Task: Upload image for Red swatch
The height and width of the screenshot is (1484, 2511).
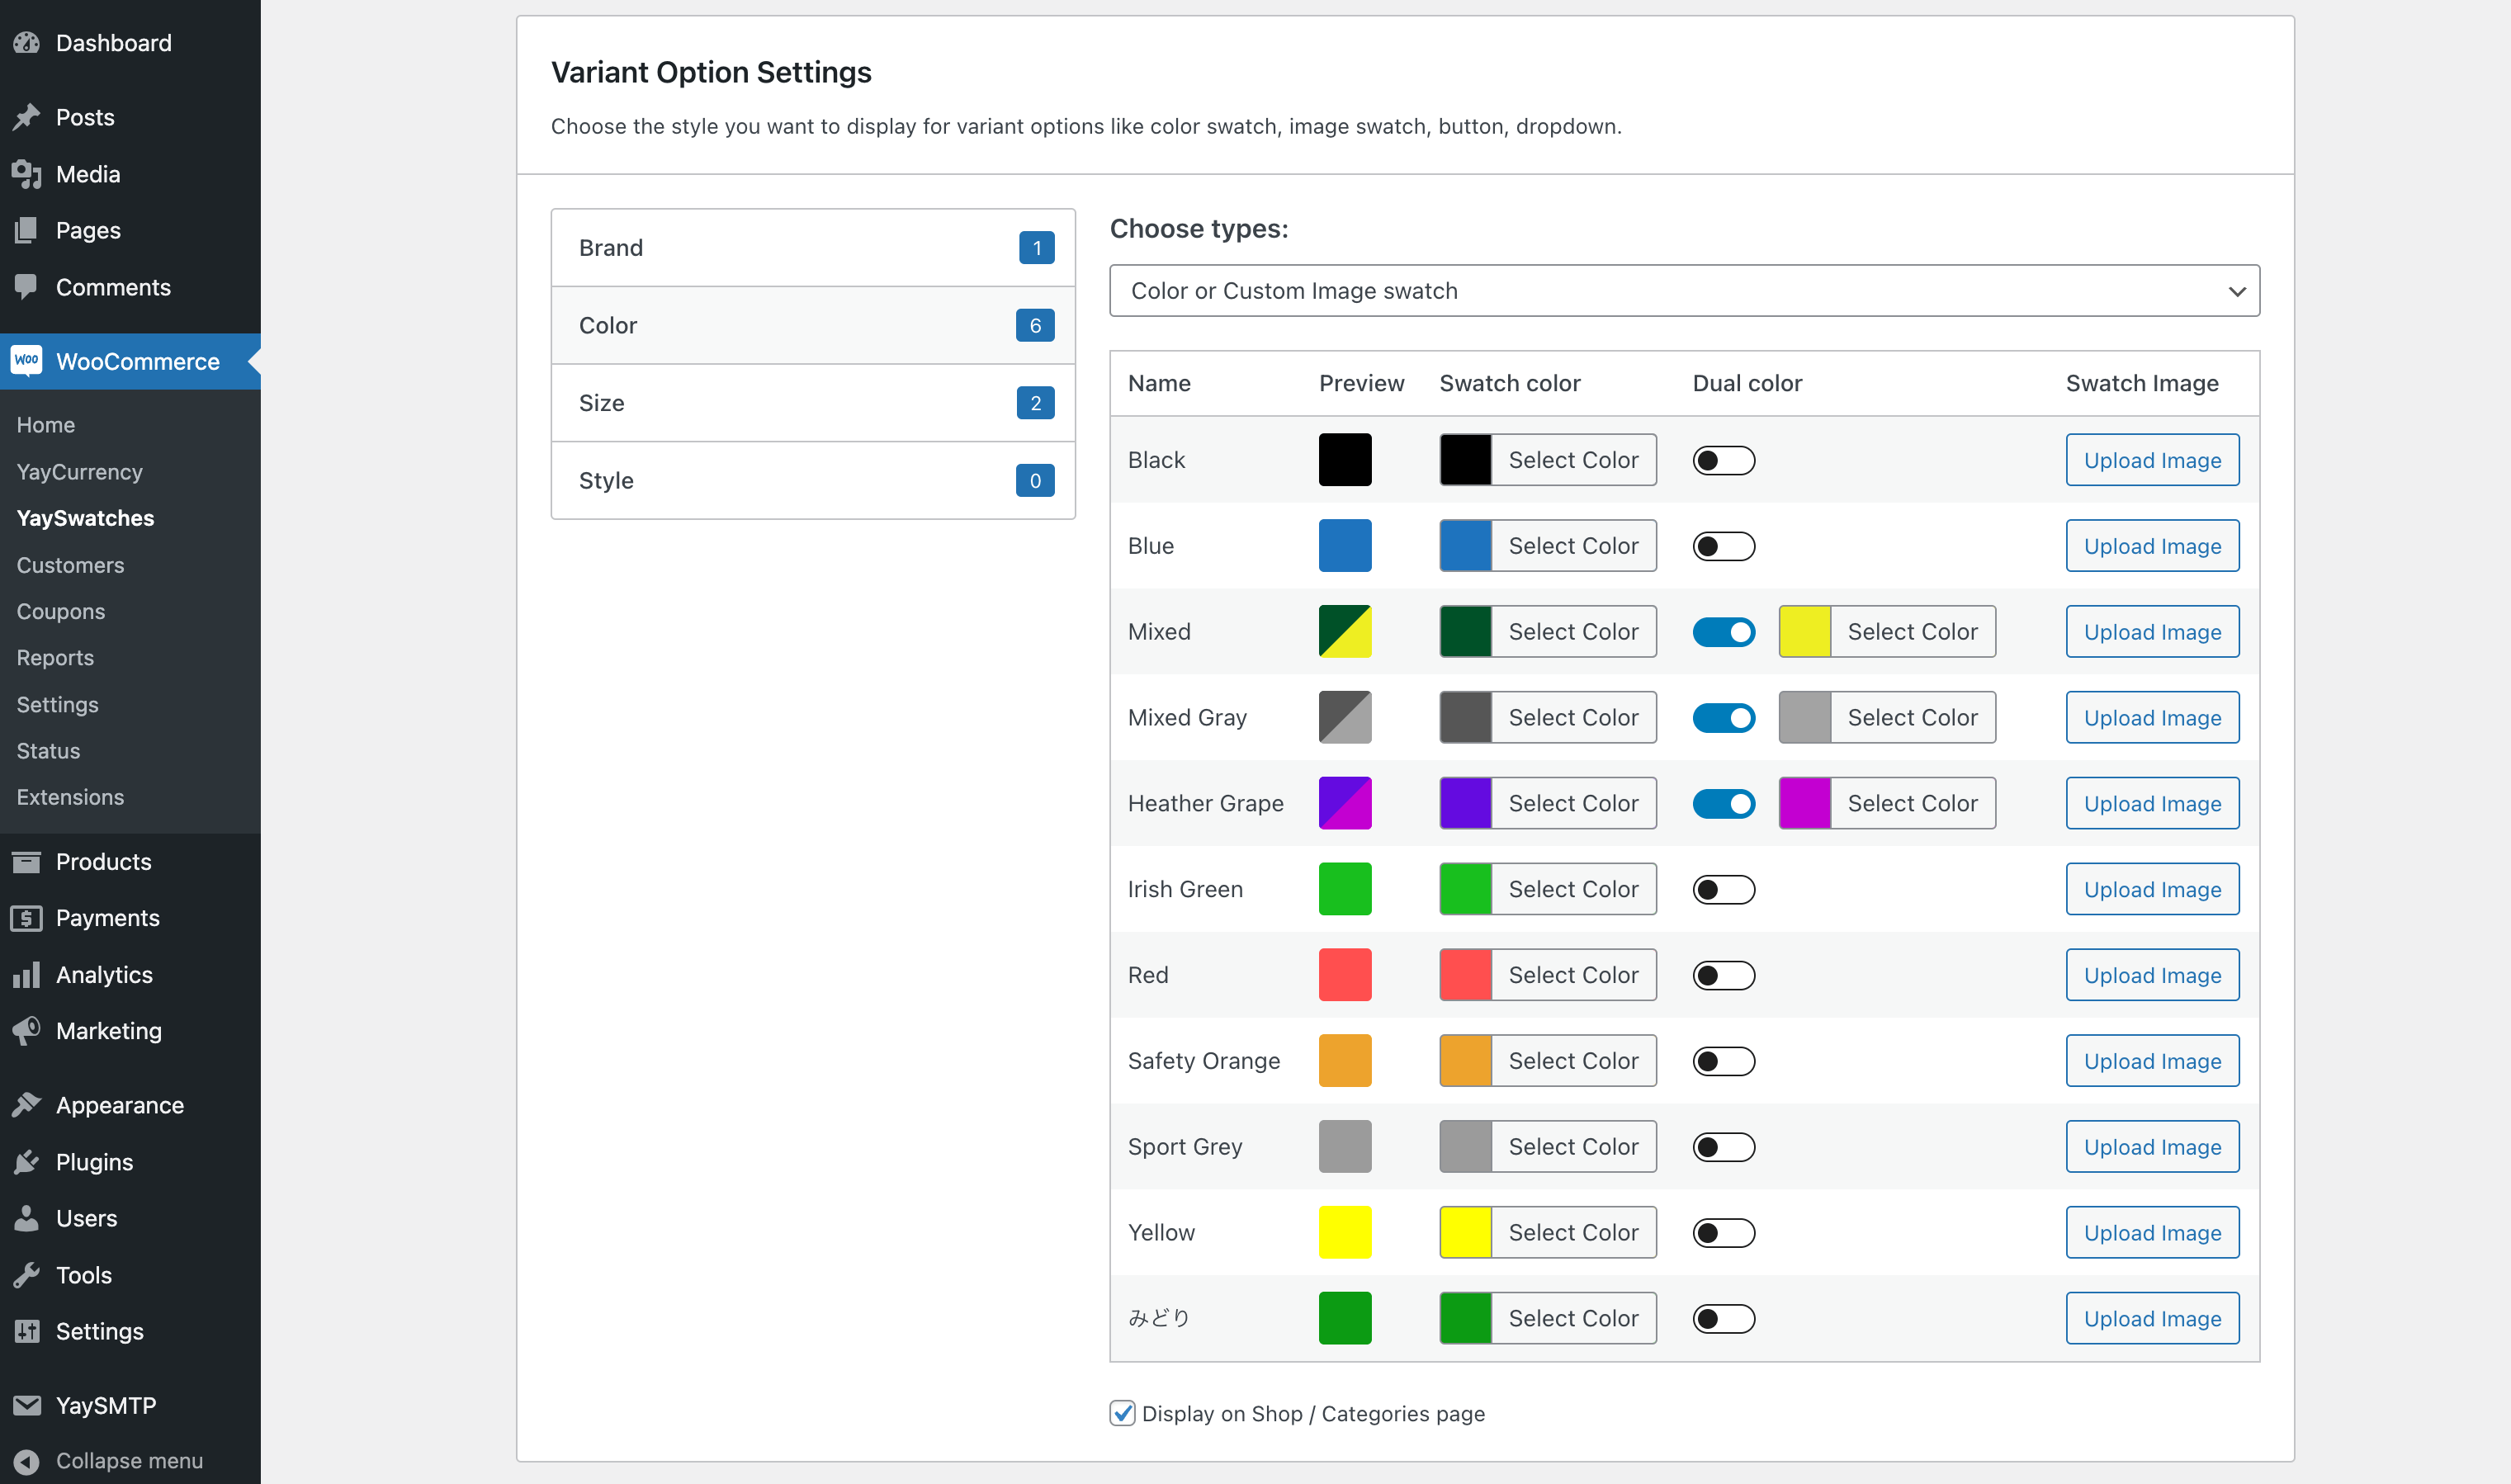Action: click(x=2152, y=975)
